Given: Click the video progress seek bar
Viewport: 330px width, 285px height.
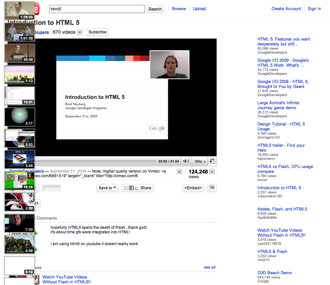Looking at the screenshot, I should (x=95, y=161).
